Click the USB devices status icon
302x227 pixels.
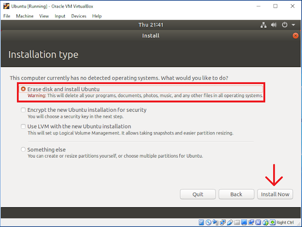pyautogui.click(x=230, y=222)
